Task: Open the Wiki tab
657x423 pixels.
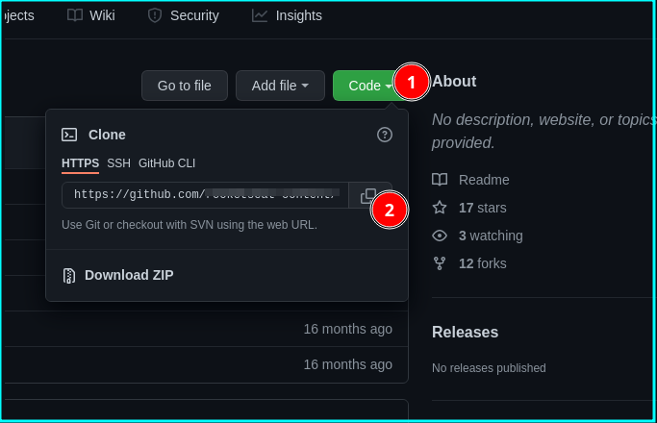Action: click(91, 15)
